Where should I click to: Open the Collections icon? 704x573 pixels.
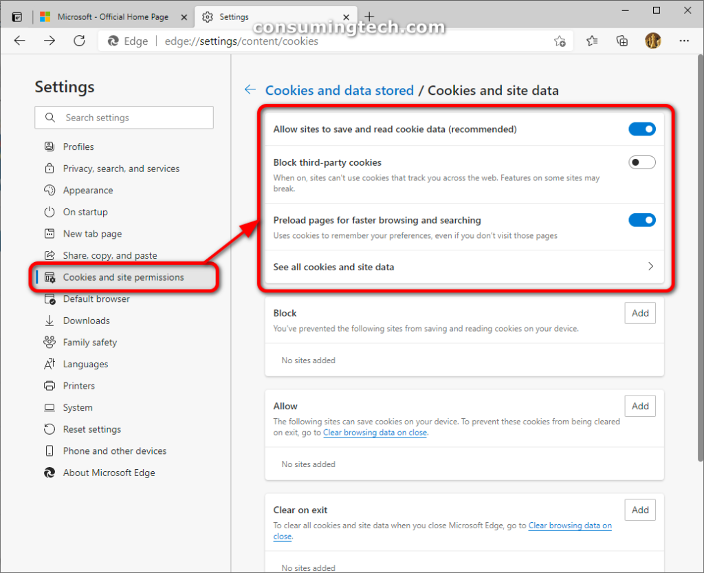[x=621, y=41]
